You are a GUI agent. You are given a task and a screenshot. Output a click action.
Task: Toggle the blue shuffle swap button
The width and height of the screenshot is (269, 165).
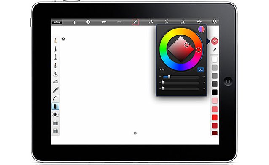[x=200, y=69]
